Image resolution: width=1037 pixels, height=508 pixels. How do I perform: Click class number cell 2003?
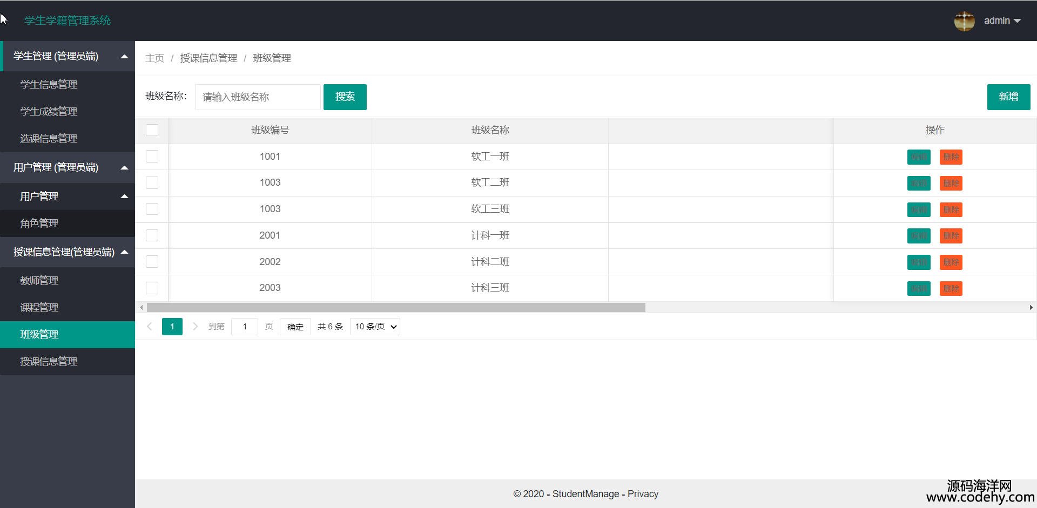point(270,288)
